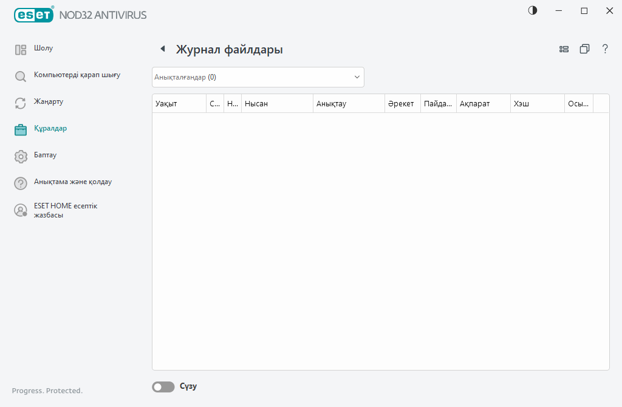Image resolution: width=622 pixels, height=407 pixels.
Task: Expand the log type selection chevron
Action: tap(357, 77)
